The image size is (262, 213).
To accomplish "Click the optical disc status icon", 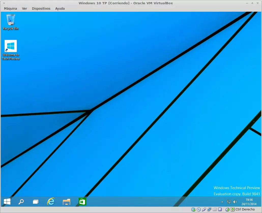I will 199,209.
